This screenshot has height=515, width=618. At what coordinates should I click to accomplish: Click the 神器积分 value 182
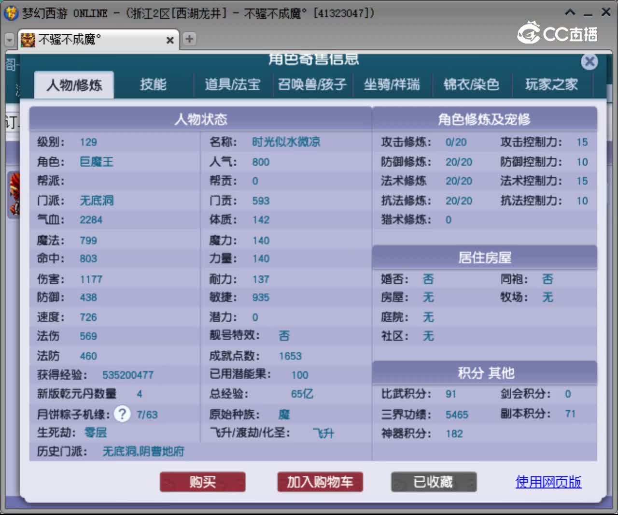click(454, 434)
